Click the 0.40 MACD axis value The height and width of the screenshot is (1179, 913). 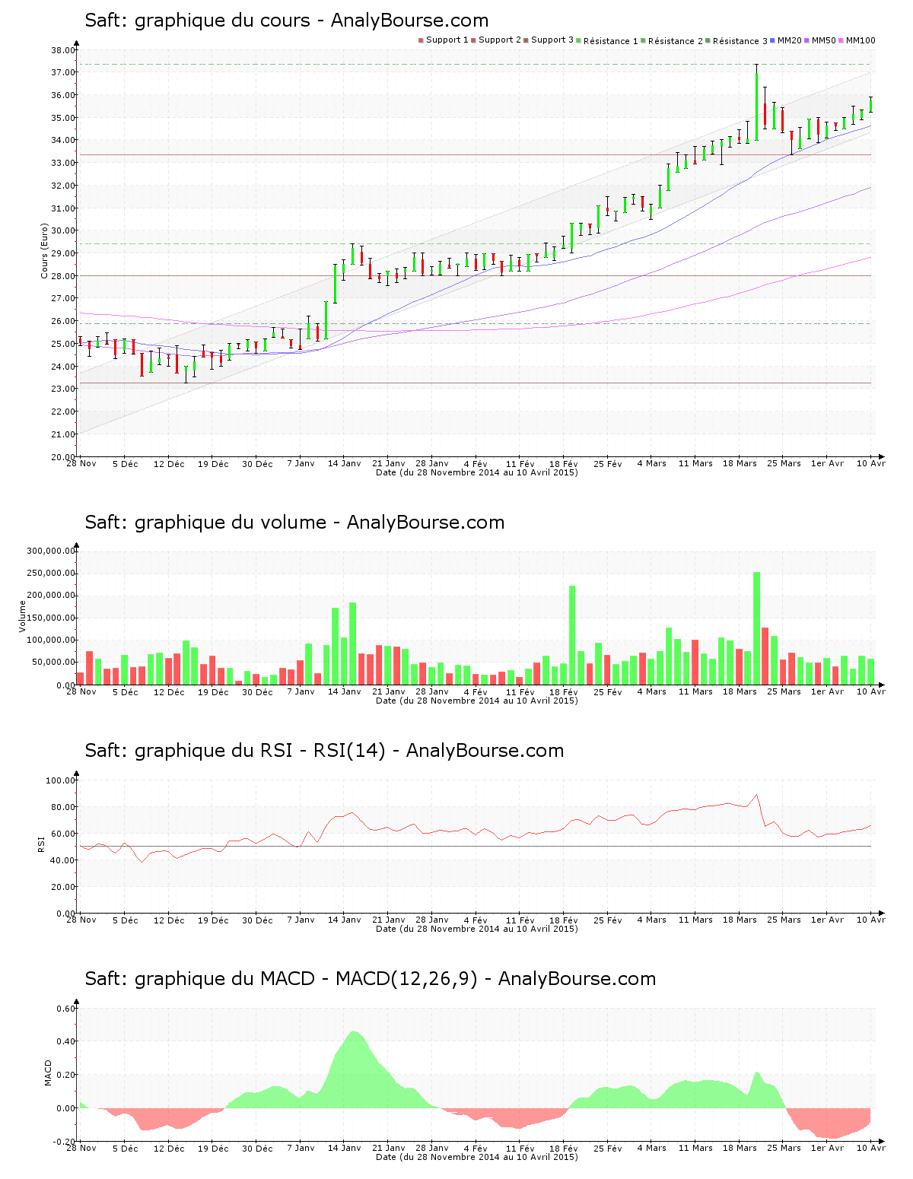(x=65, y=1042)
